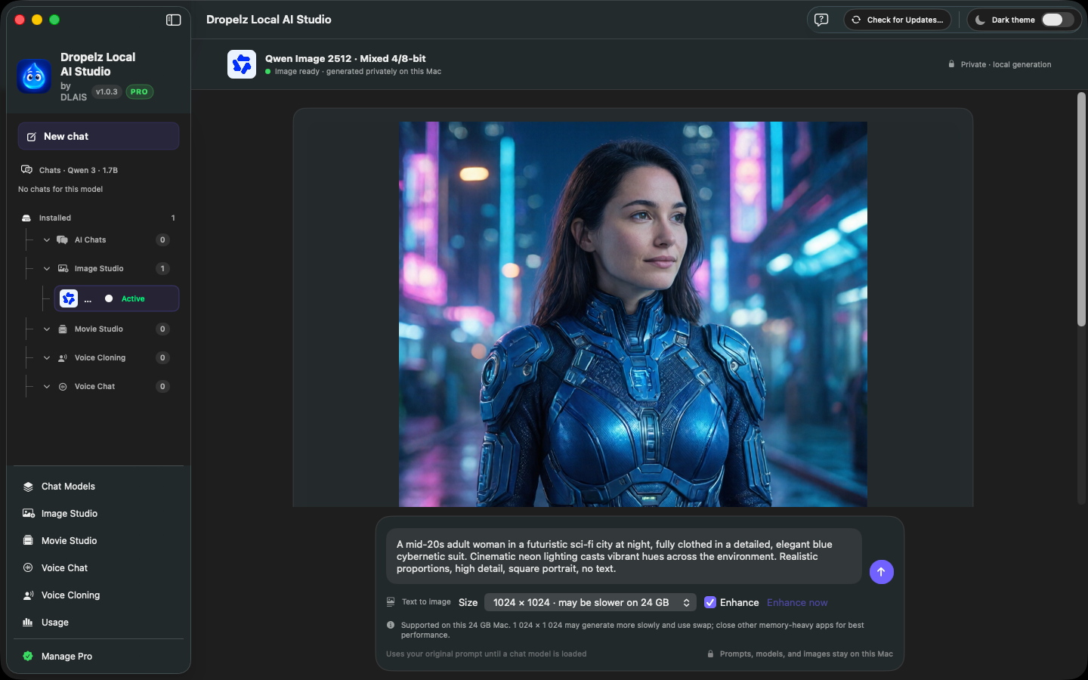1088x680 pixels.
Task: Click the Chats Qwen 3 conversation icon
Action: coord(26,170)
